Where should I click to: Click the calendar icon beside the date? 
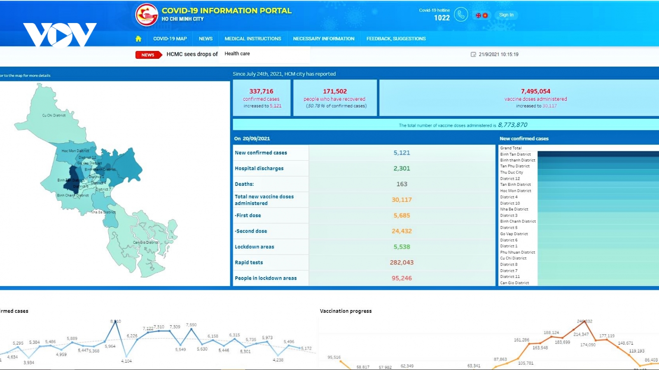[473, 54]
